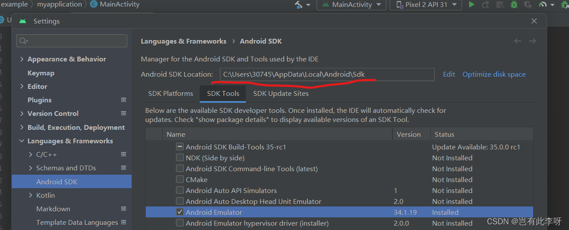The width and height of the screenshot is (569, 230).
Task: Click the project-level icon next to Plugins
Action: [x=123, y=100]
